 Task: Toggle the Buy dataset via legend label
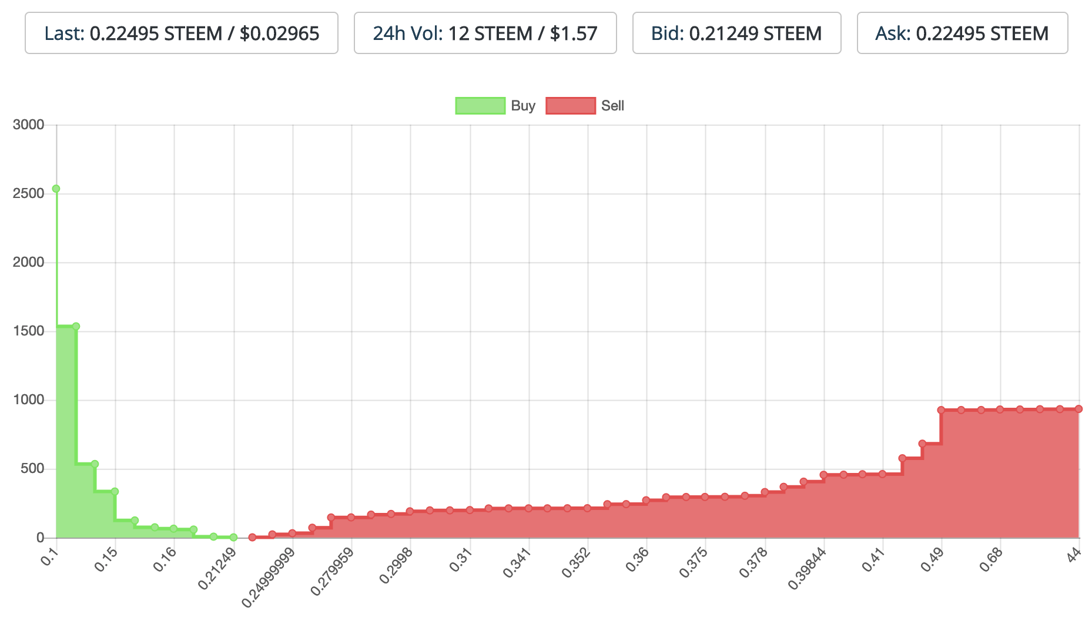pyautogui.click(x=522, y=106)
